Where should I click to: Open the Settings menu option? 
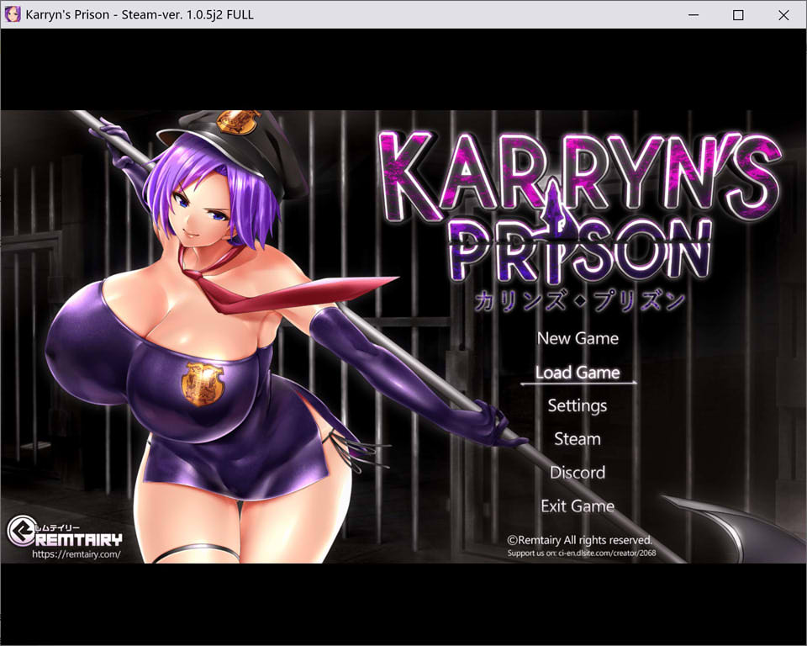(x=578, y=405)
